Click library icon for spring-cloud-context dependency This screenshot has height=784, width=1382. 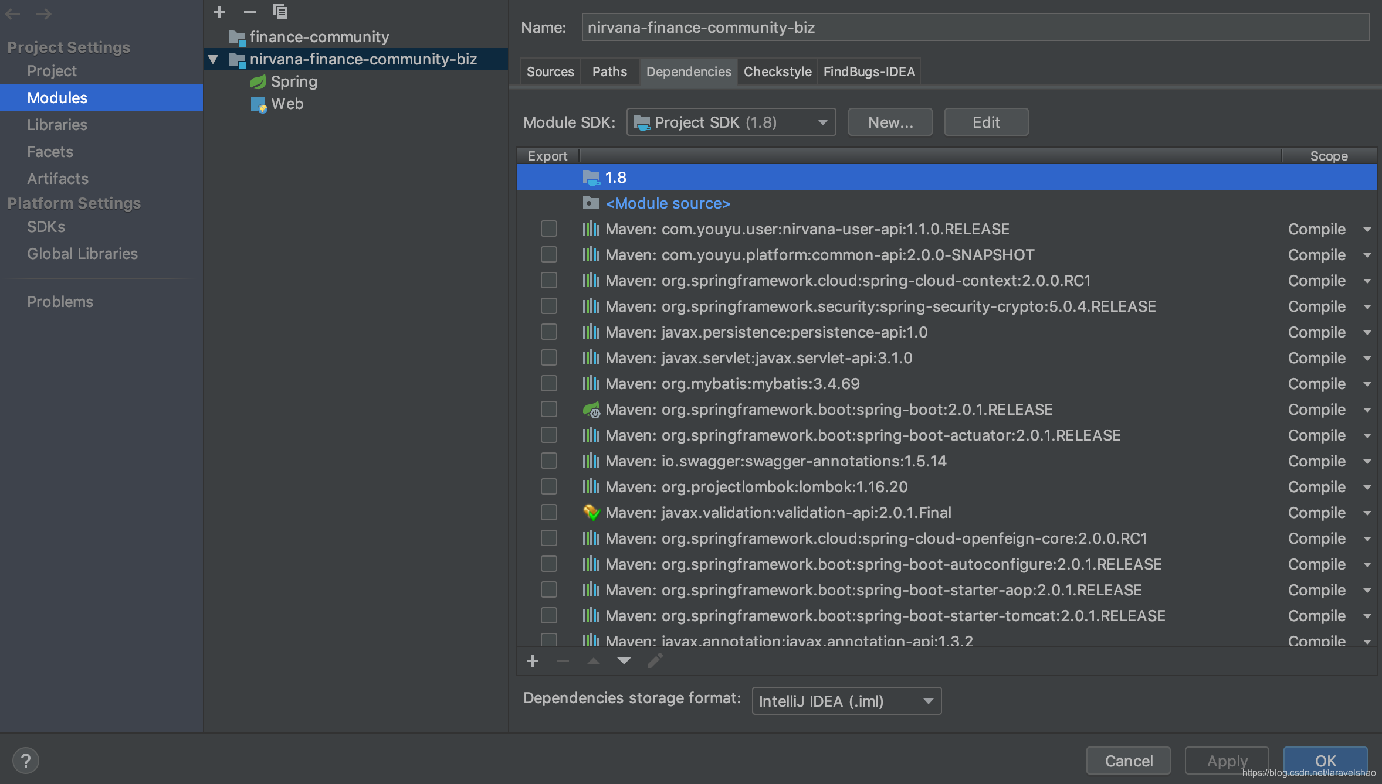pos(591,280)
